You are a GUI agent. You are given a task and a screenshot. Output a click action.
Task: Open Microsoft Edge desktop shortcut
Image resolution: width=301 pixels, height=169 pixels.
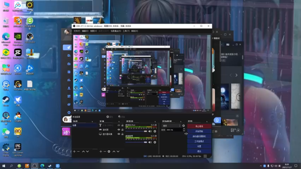[x=6, y=39]
